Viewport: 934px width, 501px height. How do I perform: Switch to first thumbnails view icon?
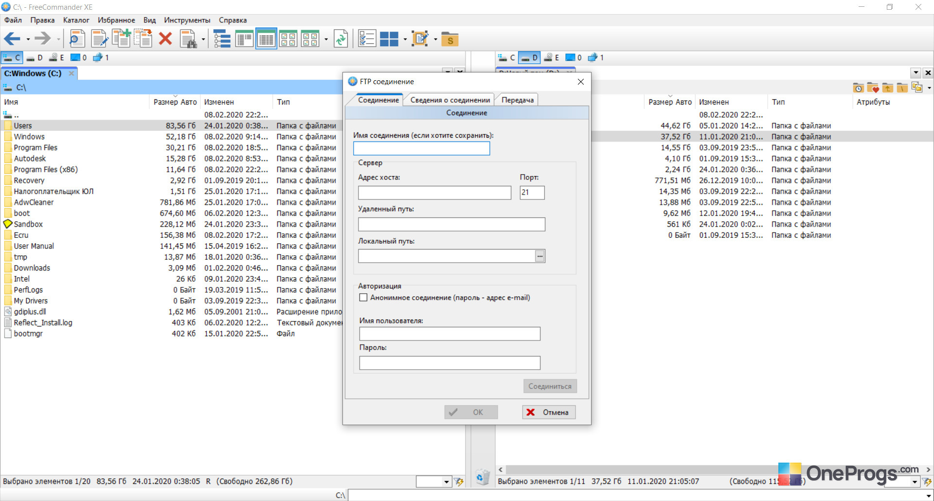[x=288, y=39]
